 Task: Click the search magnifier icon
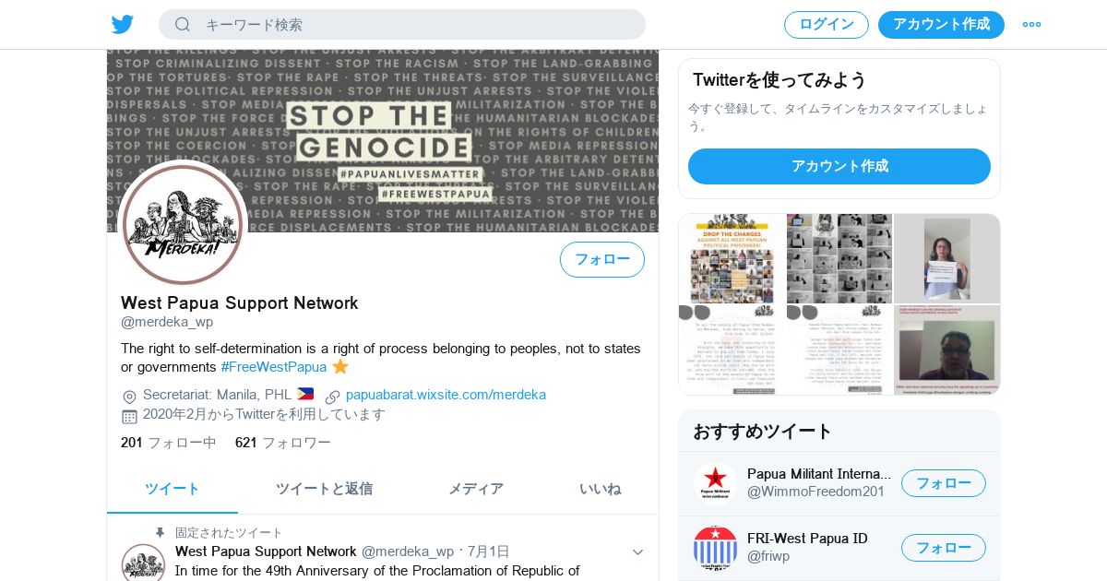point(183,25)
